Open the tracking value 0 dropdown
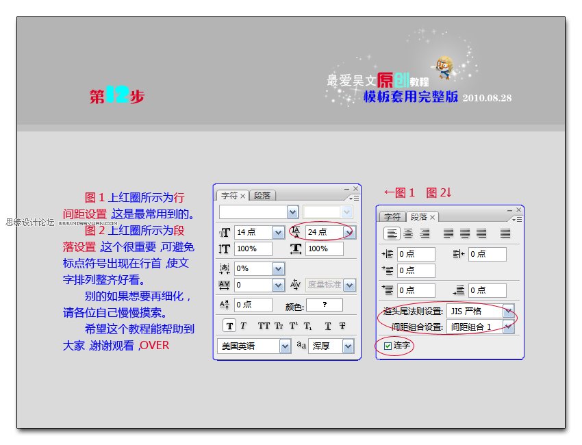Viewport: 582px width, 445px height. (x=278, y=285)
